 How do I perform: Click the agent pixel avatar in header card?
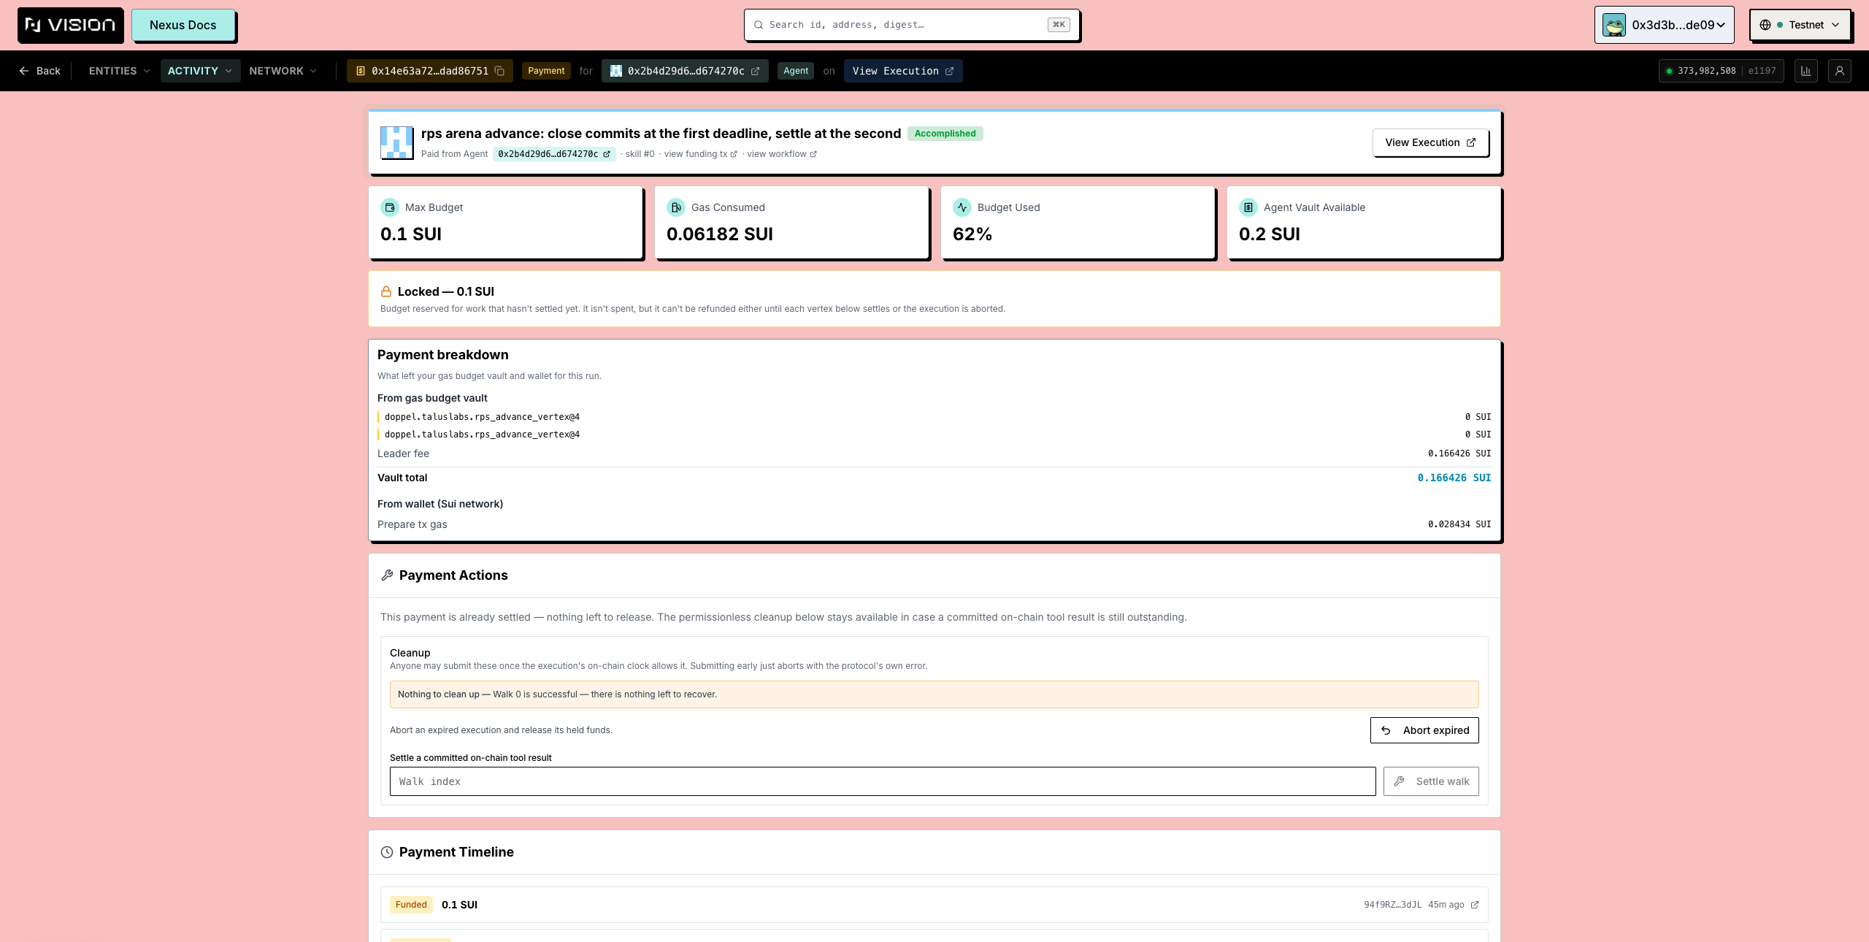coord(397,142)
